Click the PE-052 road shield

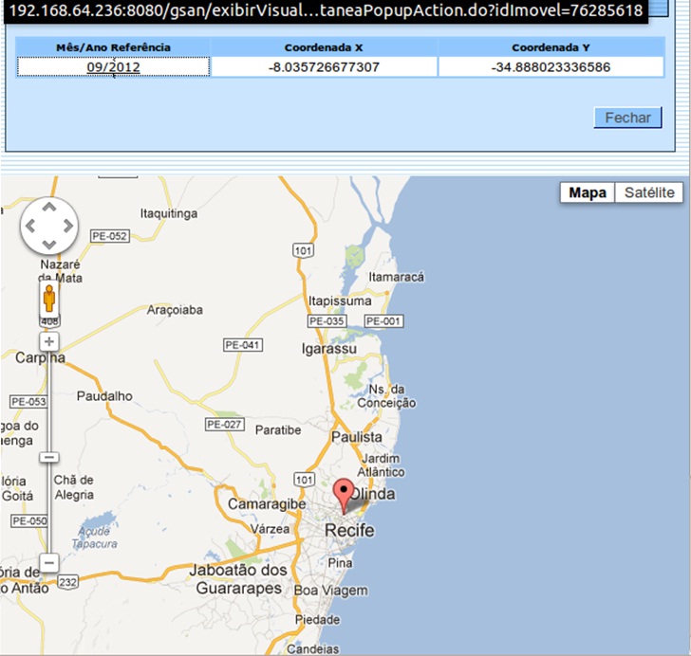110,236
